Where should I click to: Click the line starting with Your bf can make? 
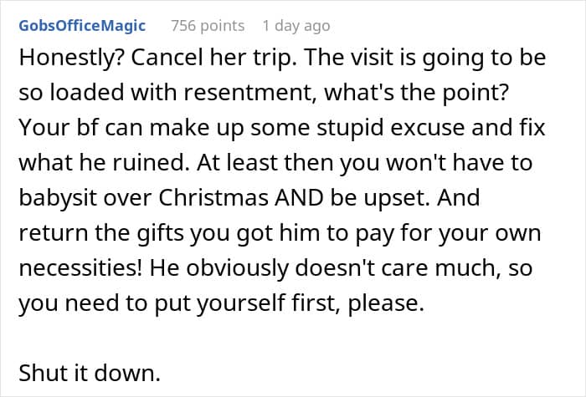pos(282,128)
